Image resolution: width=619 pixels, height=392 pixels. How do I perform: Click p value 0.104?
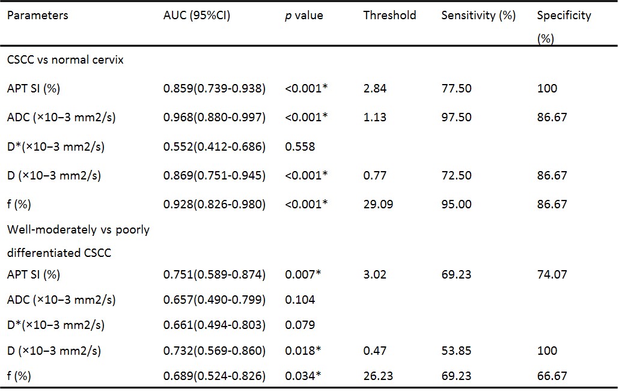pyautogui.click(x=300, y=300)
